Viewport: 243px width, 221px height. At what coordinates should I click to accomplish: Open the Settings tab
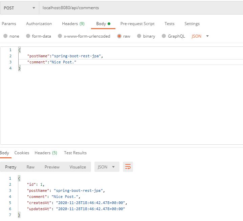point(192,24)
